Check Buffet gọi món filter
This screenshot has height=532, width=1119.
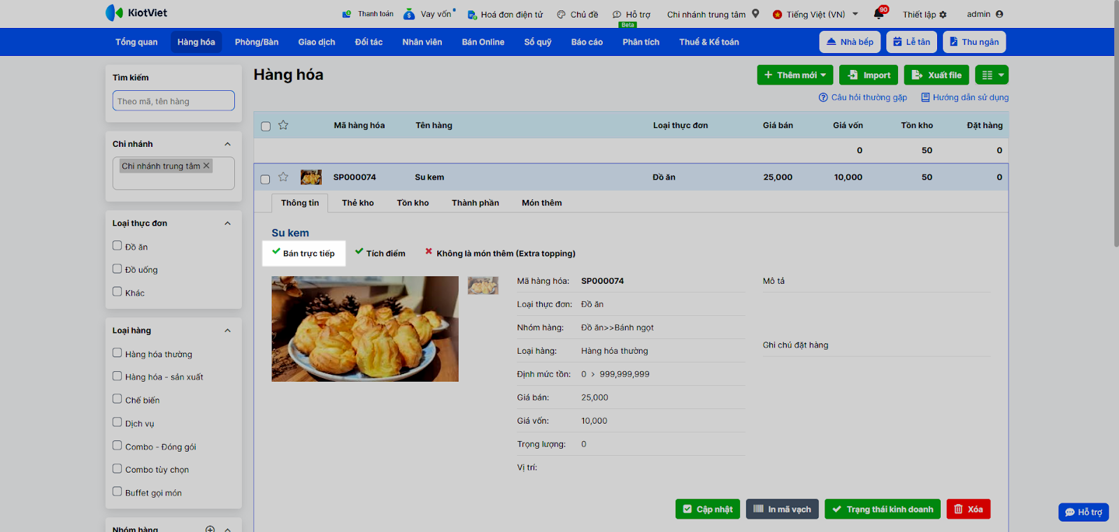117,491
